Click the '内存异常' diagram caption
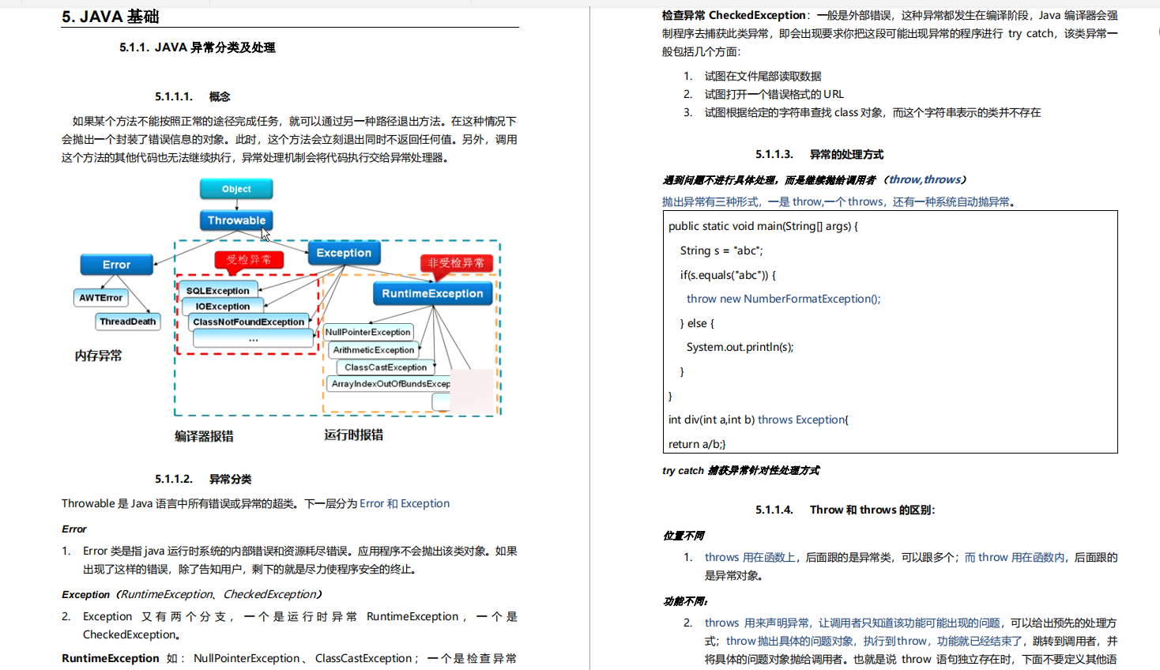The width and height of the screenshot is (1160, 670). [x=99, y=356]
